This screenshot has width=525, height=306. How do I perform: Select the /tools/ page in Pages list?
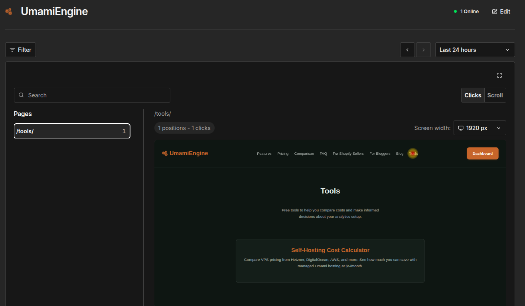point(72,131)
